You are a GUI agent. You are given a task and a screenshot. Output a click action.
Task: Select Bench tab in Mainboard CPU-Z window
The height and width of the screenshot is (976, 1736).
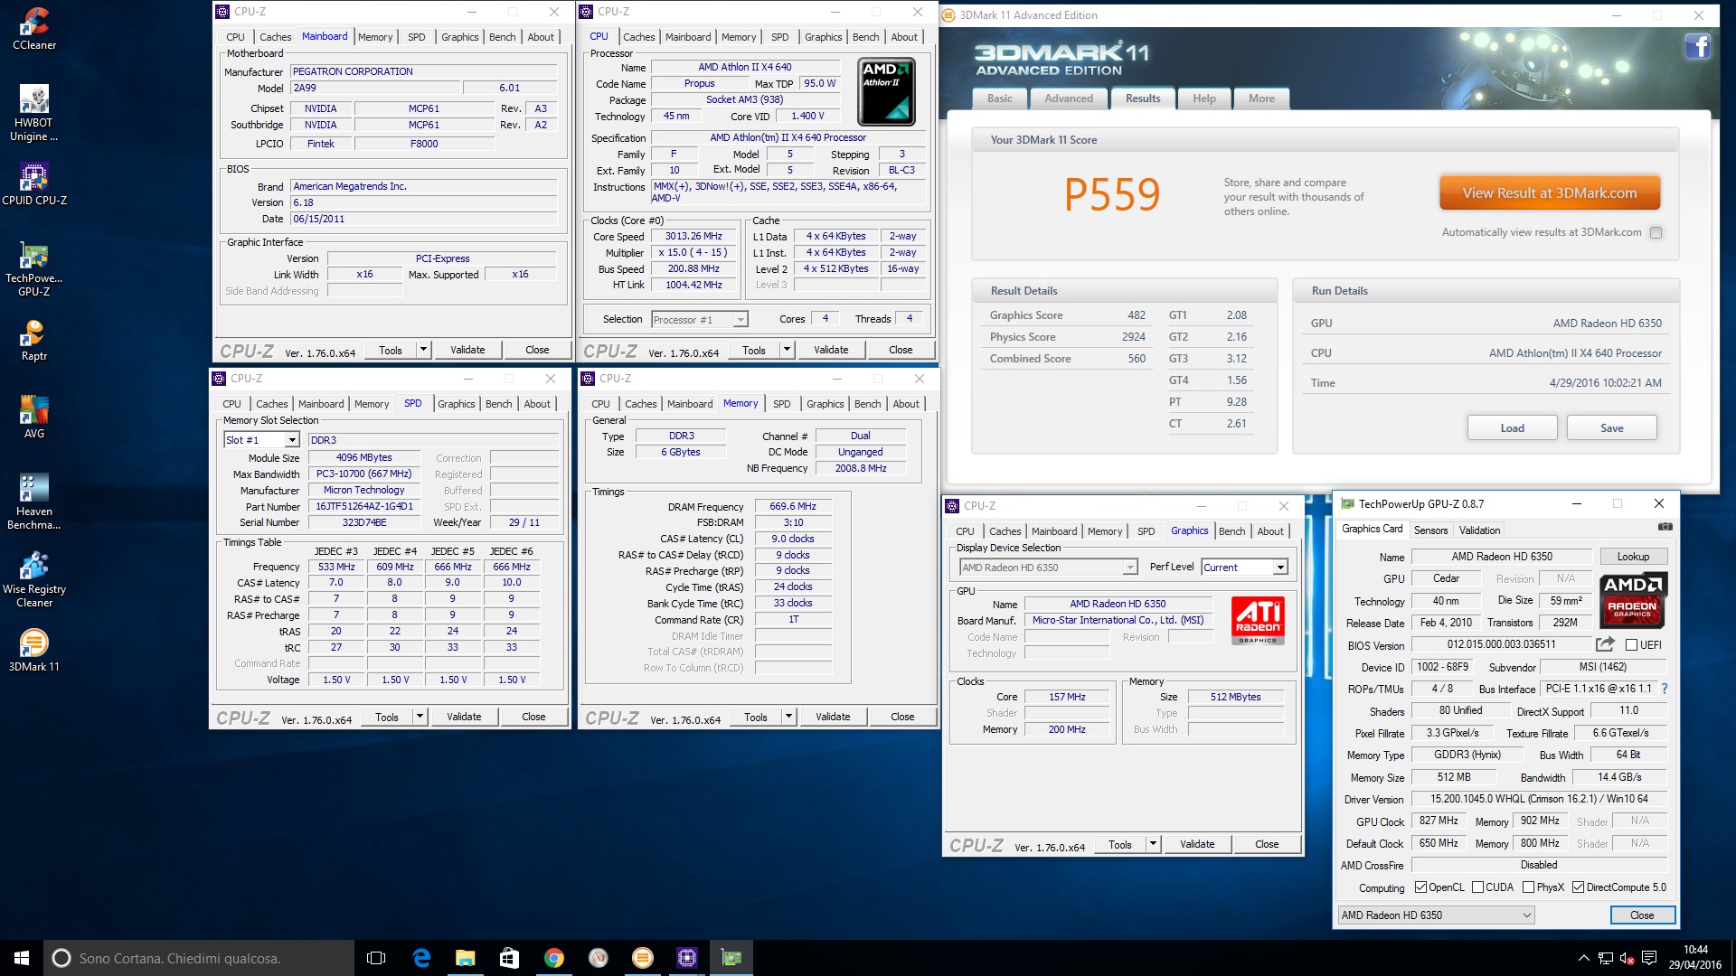[x=502, y=37]
